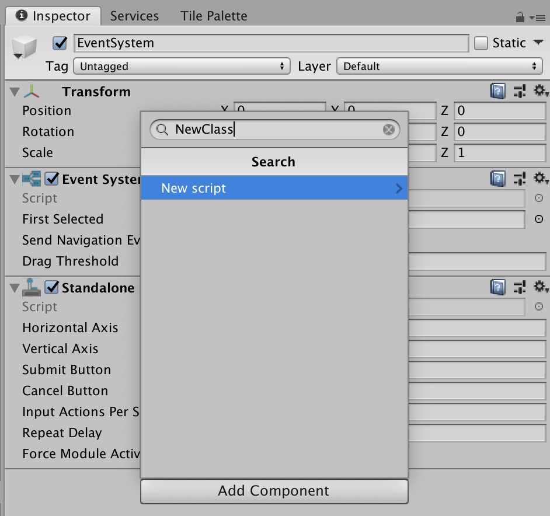This screenshot has height=516, width=550.
Task: Click the Repeat Delay label
Action: click(62, 433)
